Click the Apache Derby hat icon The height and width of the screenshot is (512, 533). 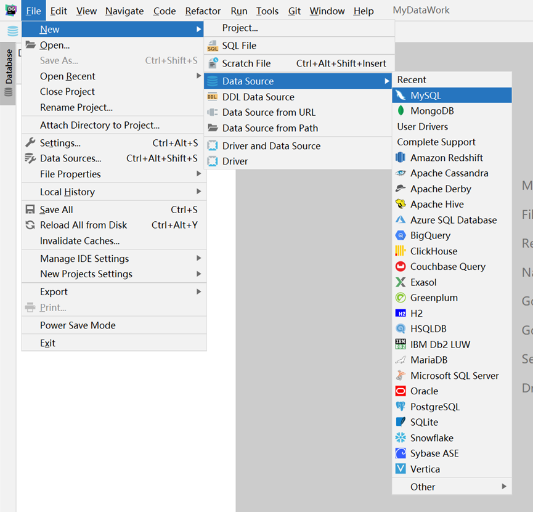(401, 189)
